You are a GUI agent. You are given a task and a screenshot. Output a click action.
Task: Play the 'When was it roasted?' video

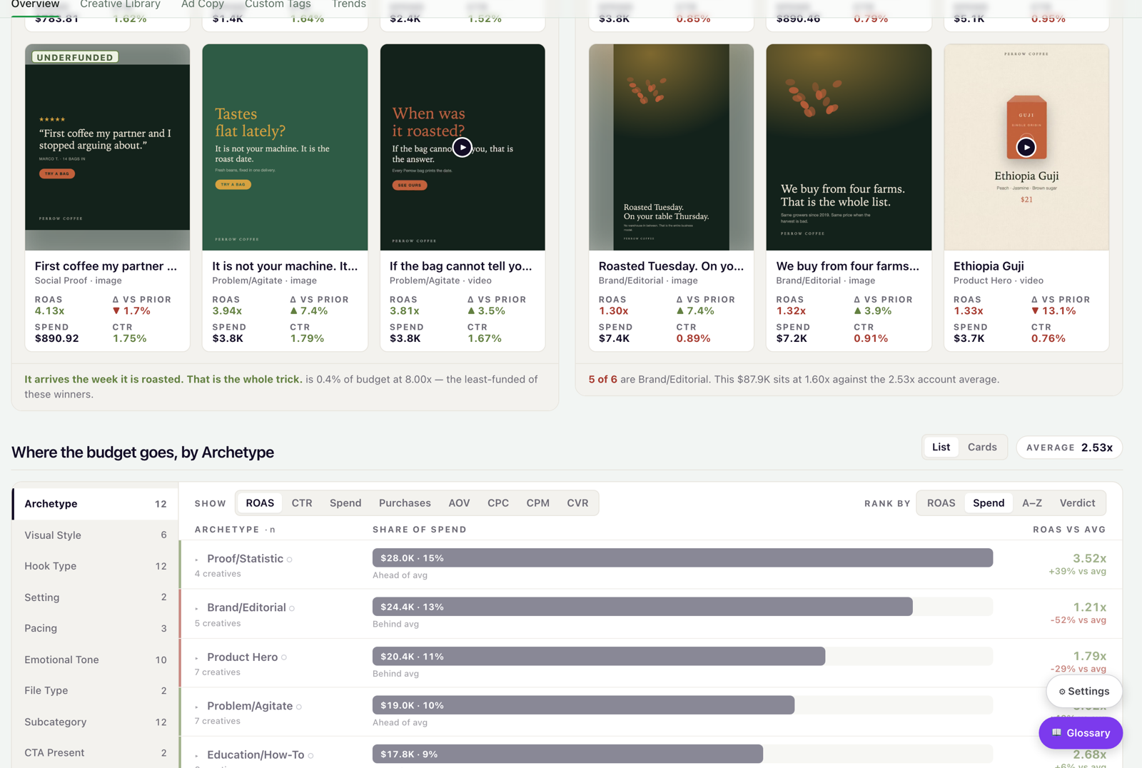point(463,147)
